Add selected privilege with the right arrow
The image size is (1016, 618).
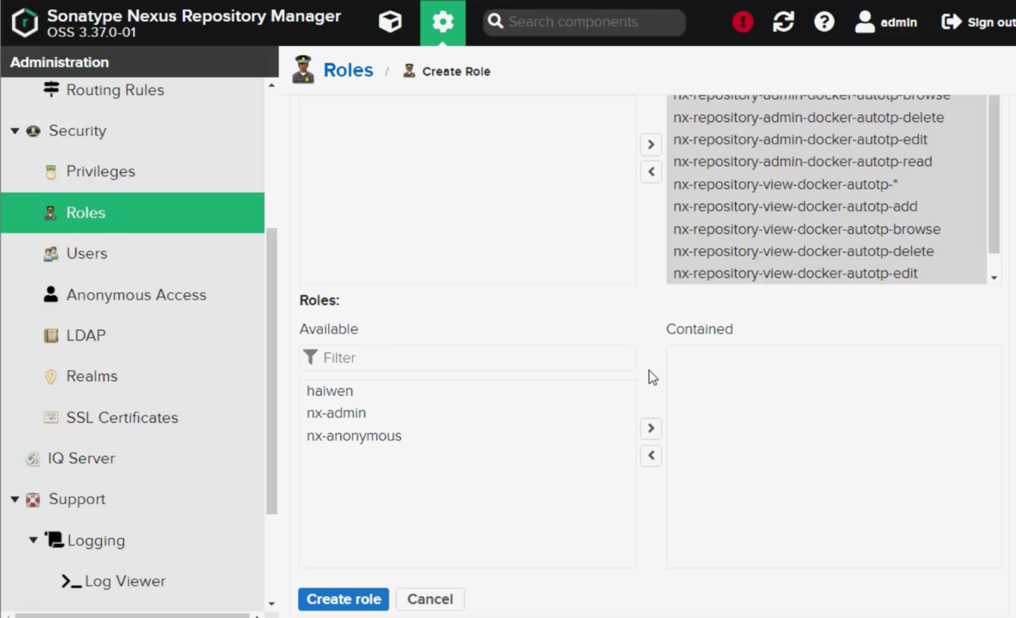pos(651,144)
